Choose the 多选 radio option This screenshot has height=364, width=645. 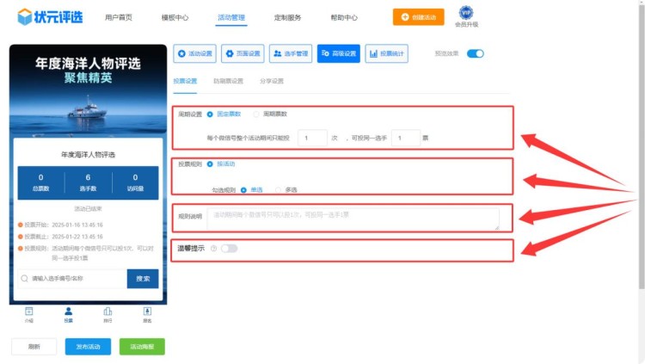point(278,189)
